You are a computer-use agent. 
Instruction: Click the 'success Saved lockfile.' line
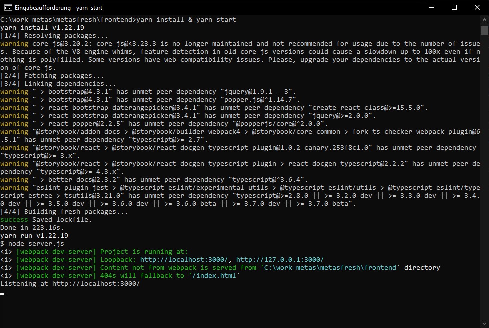tap(46, 220)
